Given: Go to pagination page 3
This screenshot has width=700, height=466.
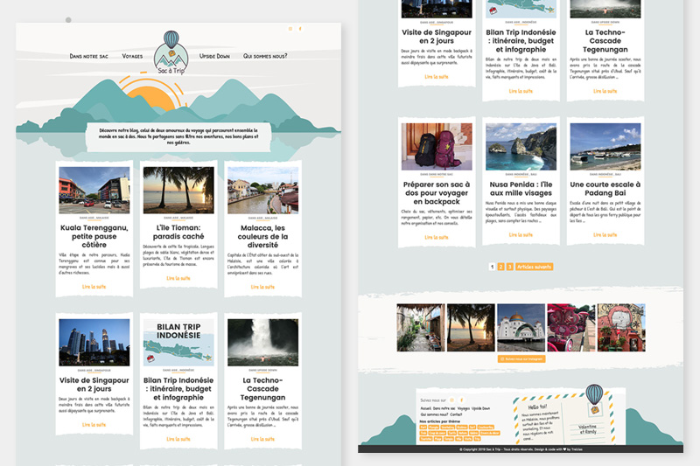Looking at the screenshot, I should [x=510, y=267].
